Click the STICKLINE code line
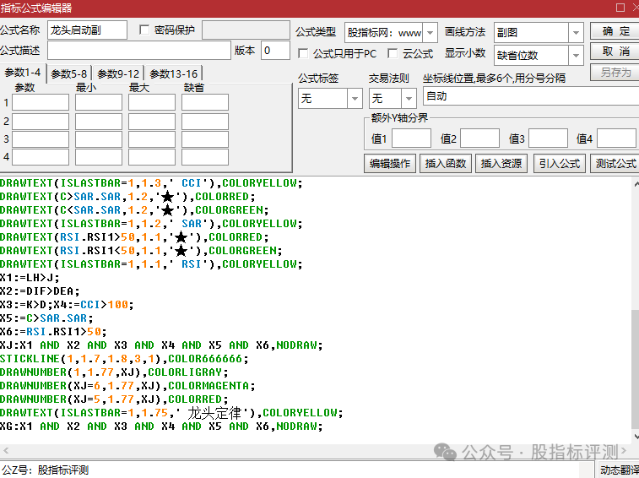Screen dimensions: 639x478 click(124, 358)
